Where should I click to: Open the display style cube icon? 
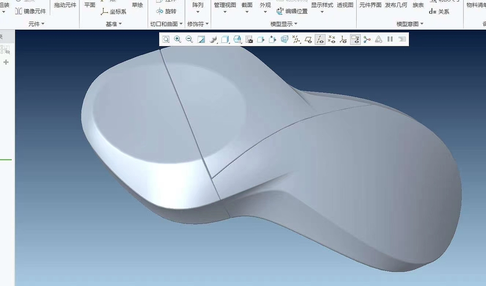click(x=225, y=40)
